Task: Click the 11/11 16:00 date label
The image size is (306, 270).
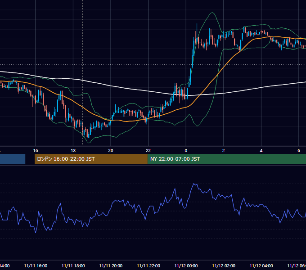Action: coord(36,265)
